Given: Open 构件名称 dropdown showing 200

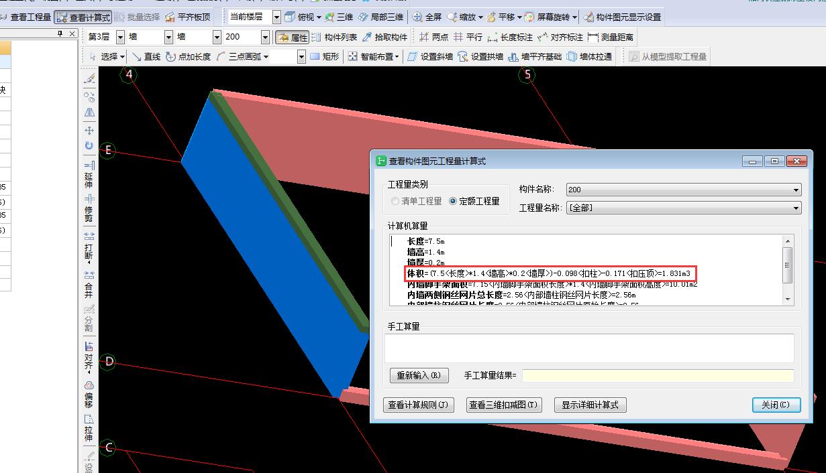Looking at the screenshot, I should tap(684, 190).
